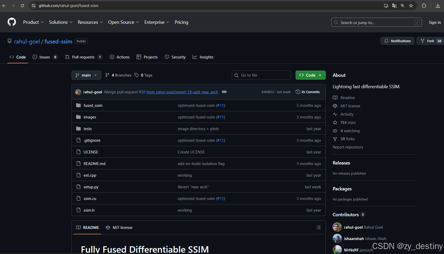The width and height of the screenshot is (444, 254).
Task: Click Report repository link
Action: click(348, 147)
